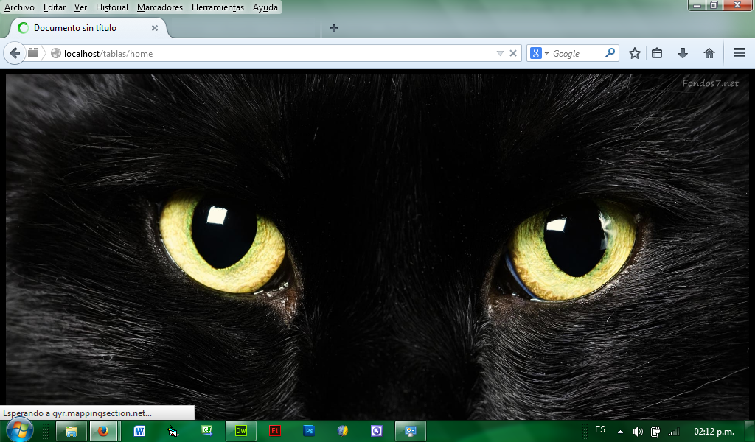The width and height of the screenshot is (755, 442).
Task: Open the Archivo menu
Action: pyautogui.click(x=19, y=7)
